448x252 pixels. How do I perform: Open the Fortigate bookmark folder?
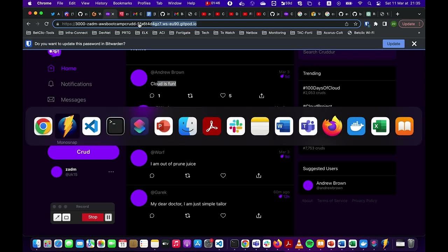click(x=180, y=33)
